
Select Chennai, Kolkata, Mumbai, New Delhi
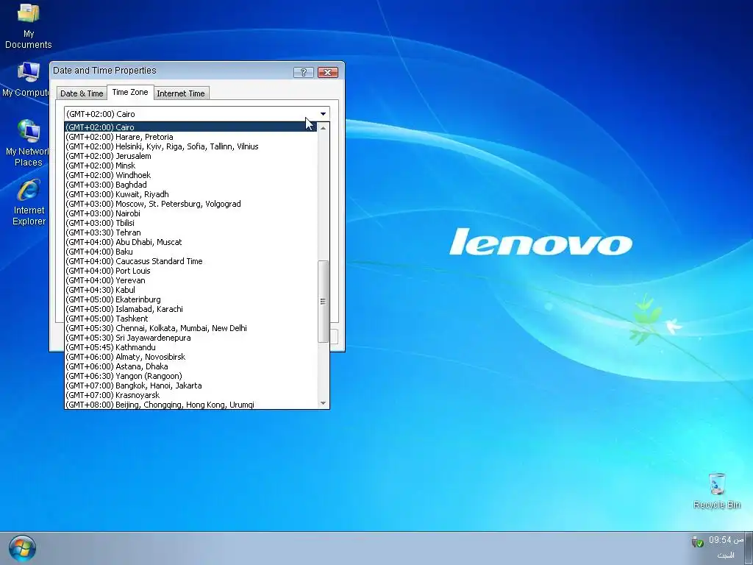[x=190, y=328]
